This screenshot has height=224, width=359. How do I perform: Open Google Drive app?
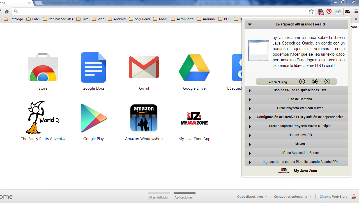coord(194,67)
